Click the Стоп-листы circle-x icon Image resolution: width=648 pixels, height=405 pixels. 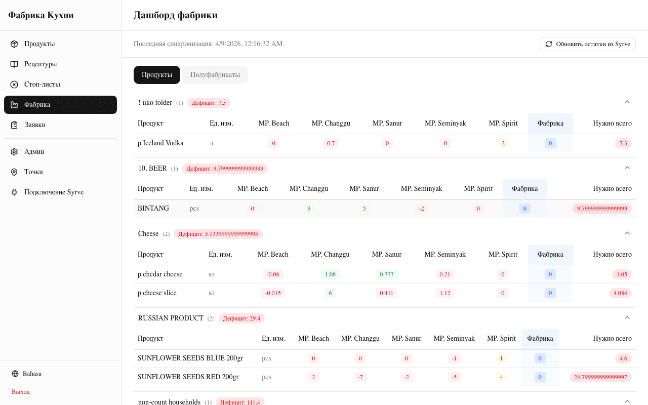click(x=14, y=85)
